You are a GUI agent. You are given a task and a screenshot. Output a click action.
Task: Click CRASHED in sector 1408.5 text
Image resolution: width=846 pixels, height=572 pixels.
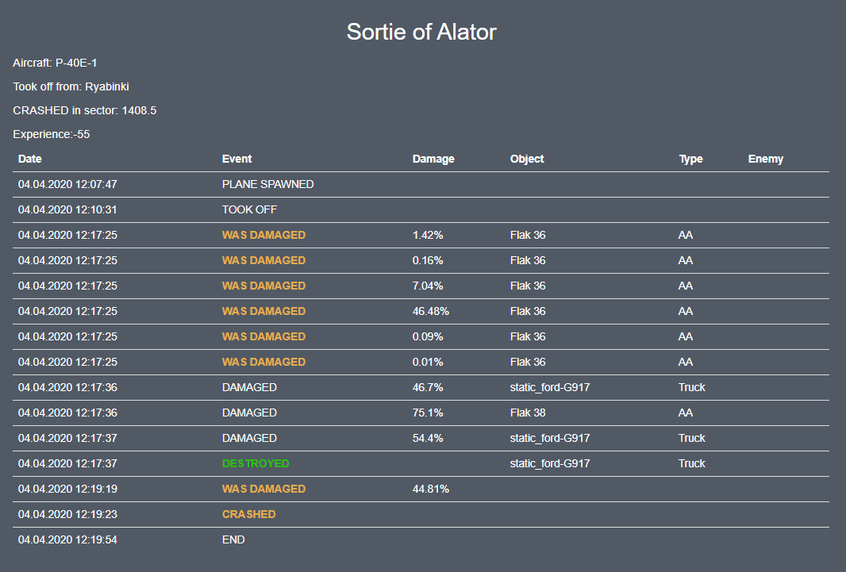click(x=84, y=110)
